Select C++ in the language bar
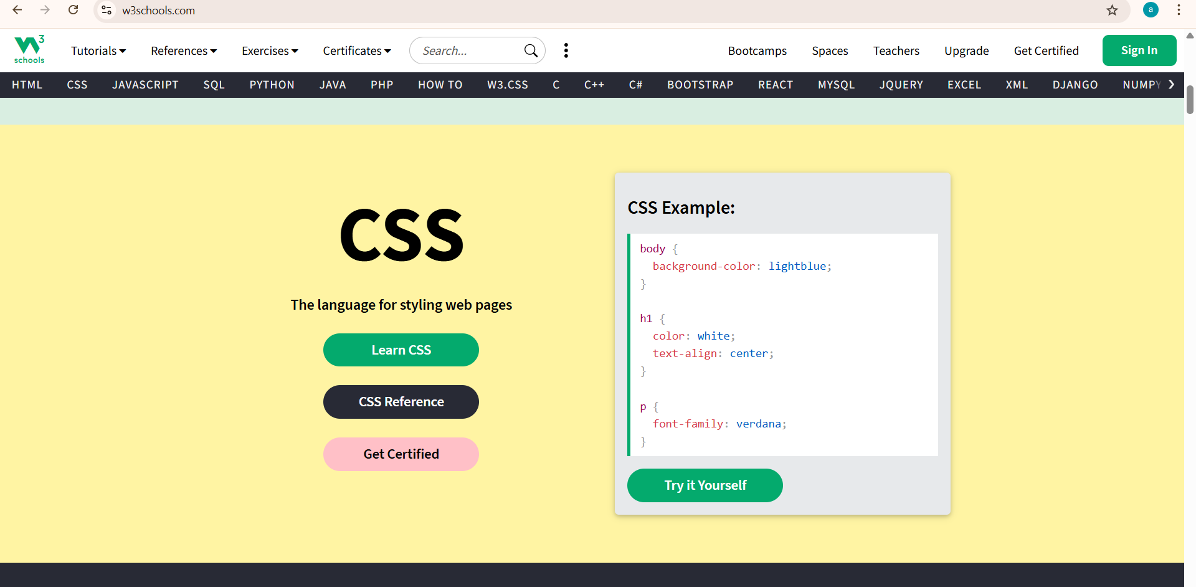Viewport: 1196px width, 587px height. 594,85
